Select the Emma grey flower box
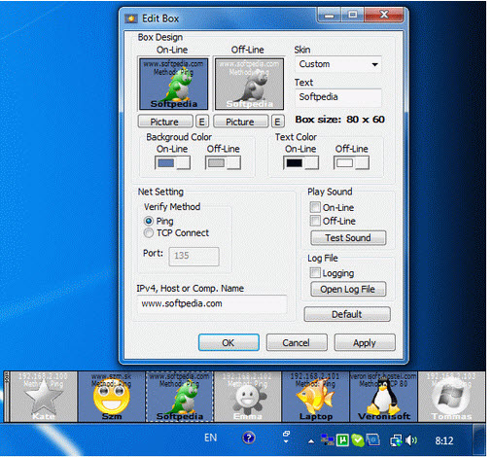 pos(248,397)
